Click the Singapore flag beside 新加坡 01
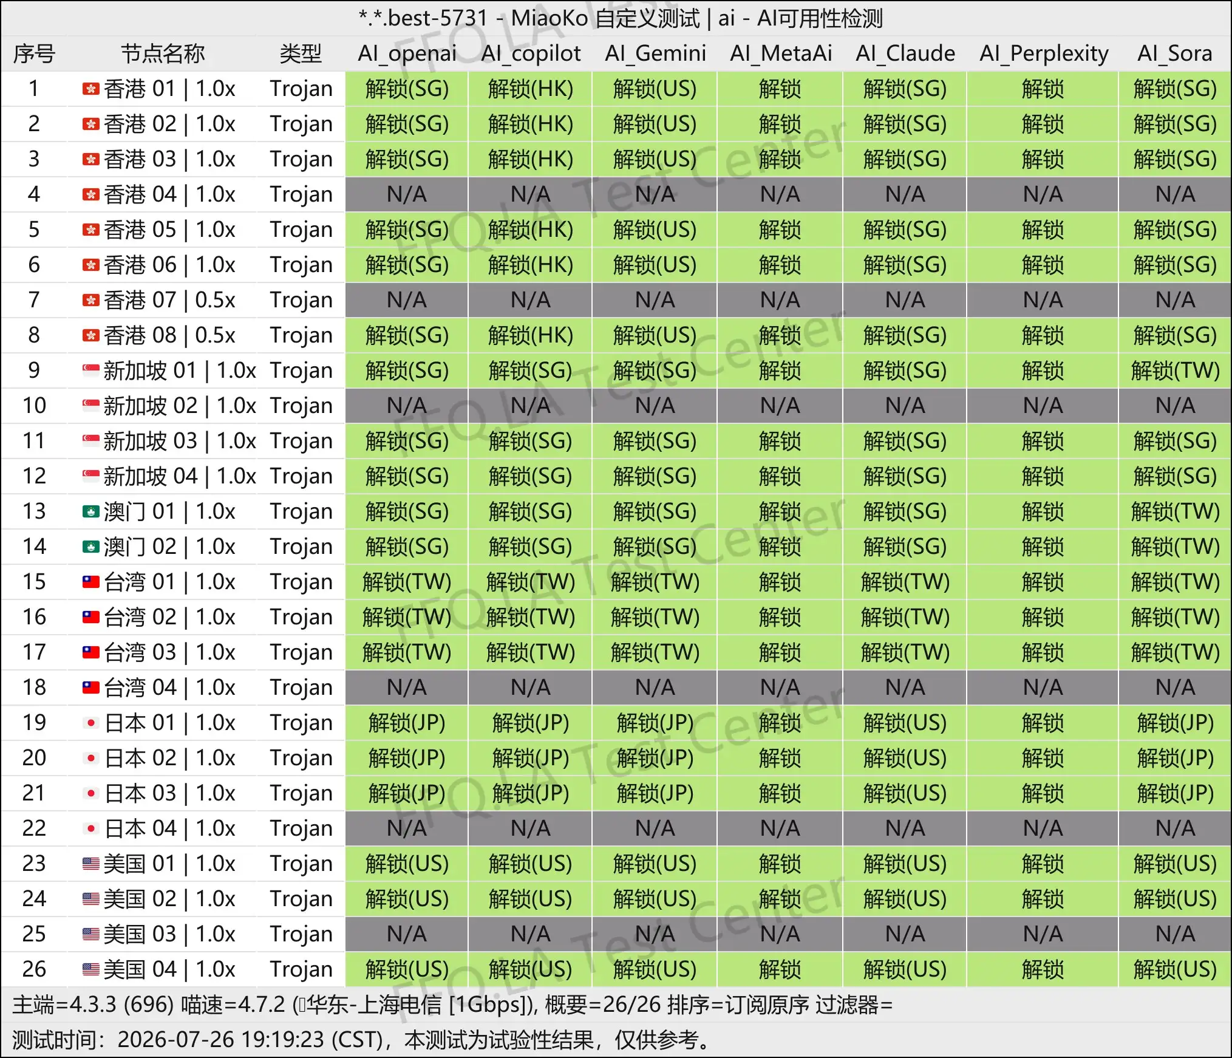This screenshot has height=1058, width=1232. pos(90,371)
